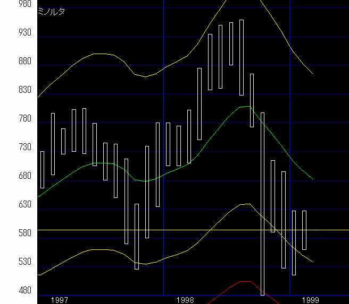Click the 1997 year label on time axis
349x304 pixels.
point(59,300)
